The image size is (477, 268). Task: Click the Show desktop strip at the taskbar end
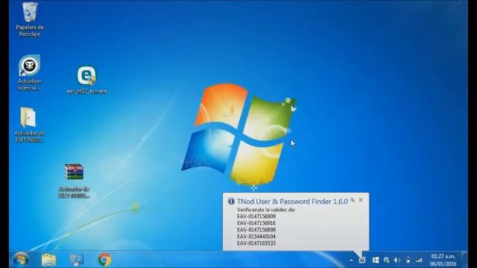(464, 260)
